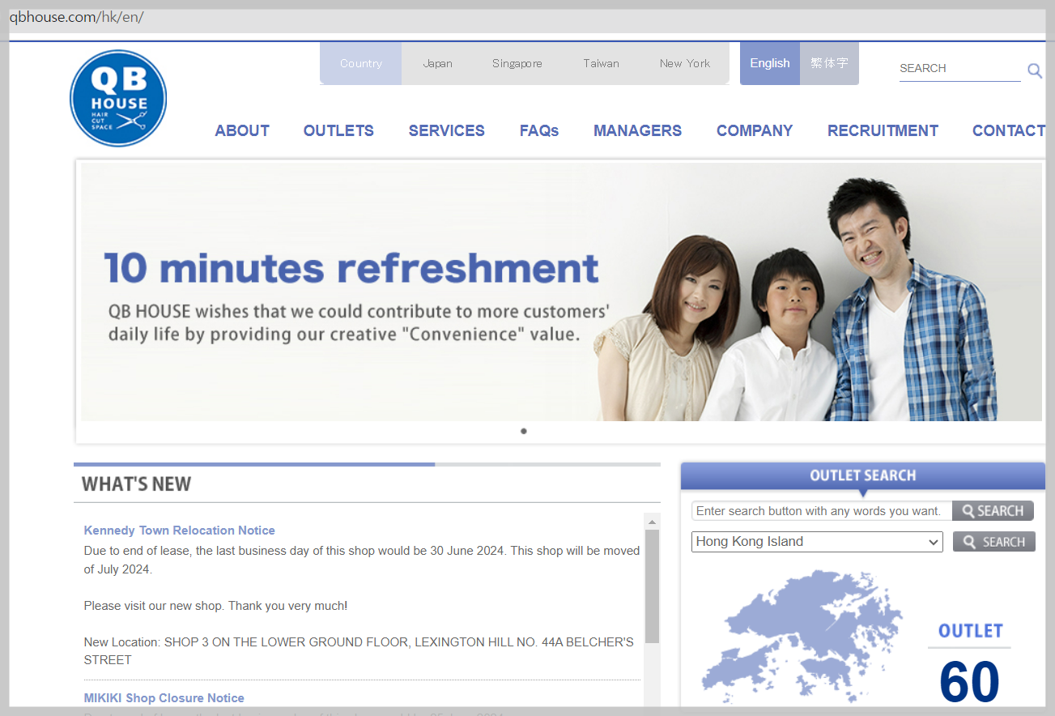Switch to the Singapore site

(517, 63)
